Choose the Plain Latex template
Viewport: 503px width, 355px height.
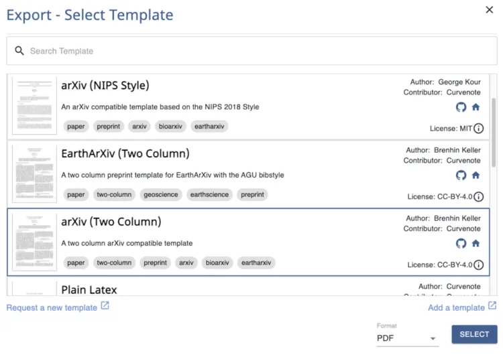click(89, 289)
